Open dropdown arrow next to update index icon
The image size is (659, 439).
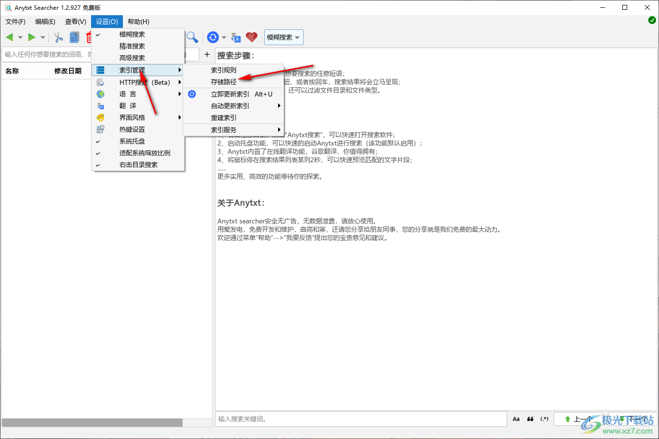click(224, 38)
